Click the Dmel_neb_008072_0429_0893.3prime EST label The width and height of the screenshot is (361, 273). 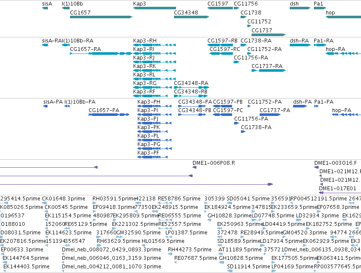(x=112, y=250)
